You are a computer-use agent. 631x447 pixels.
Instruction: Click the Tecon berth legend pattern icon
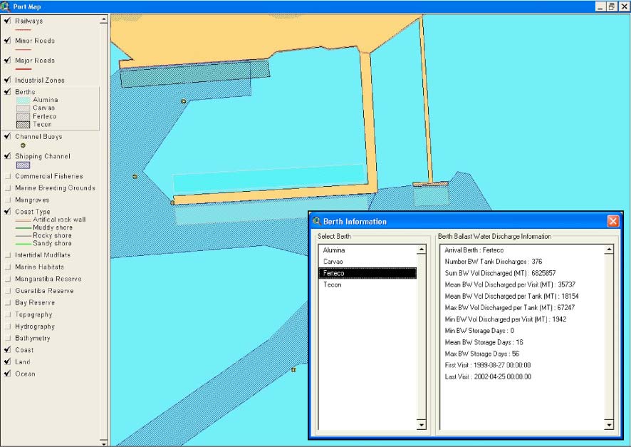[x=24, y=124]
